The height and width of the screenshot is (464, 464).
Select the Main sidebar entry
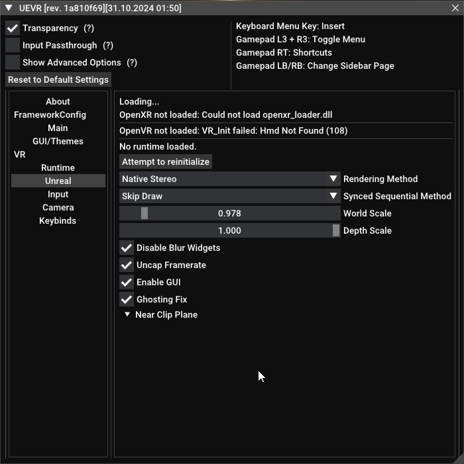58,128
